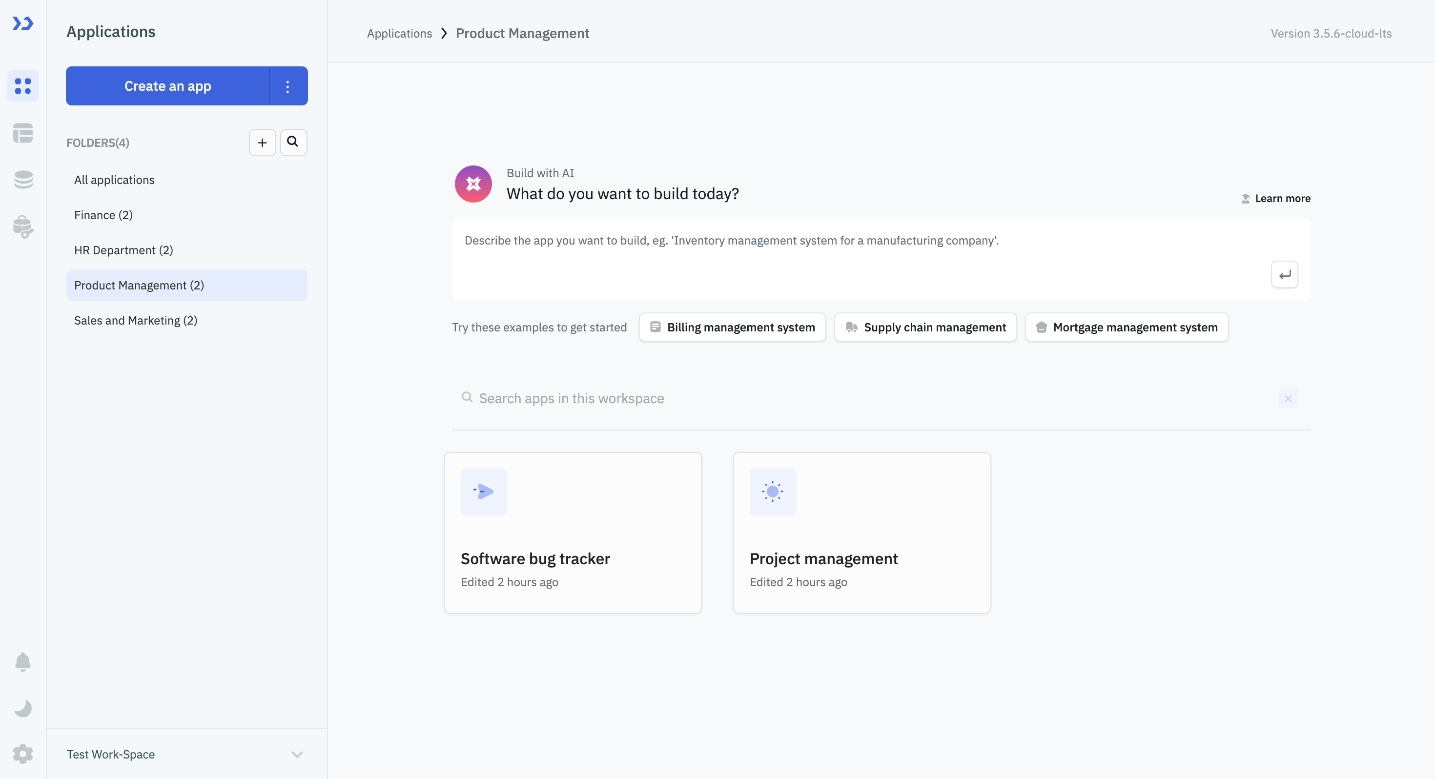Open the Learn more link
This screenshot has height=779, width=1435.
pos(1282,198)
